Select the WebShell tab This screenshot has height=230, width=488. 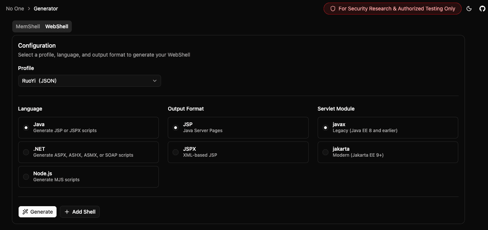57,26
